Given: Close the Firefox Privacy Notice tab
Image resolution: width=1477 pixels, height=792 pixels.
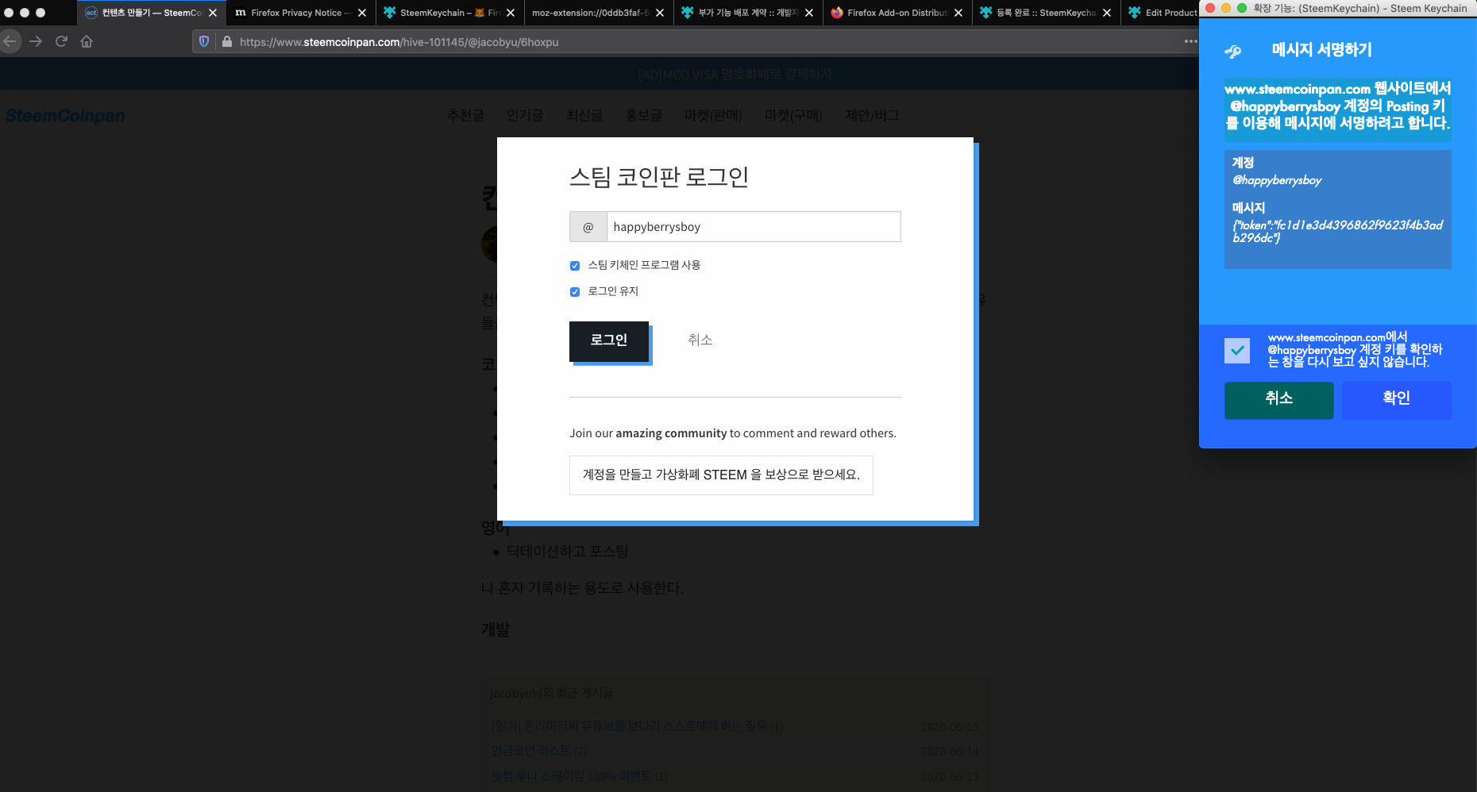Looking at the screenshot, I should 362,13.
